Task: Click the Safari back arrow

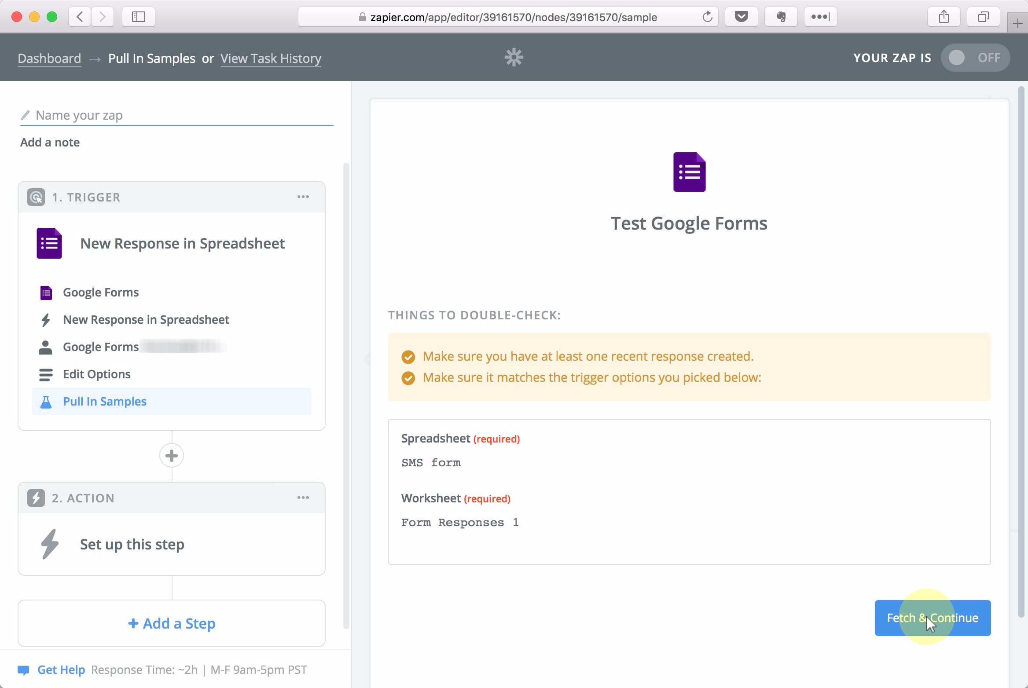Action: (x=80, y=17)
